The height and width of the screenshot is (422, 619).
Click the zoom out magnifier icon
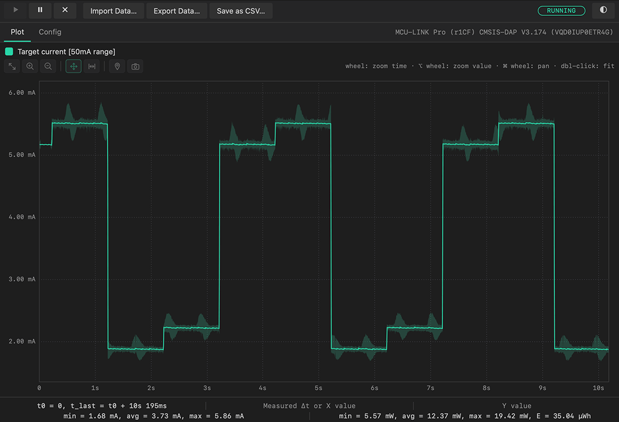[x=48, y=66]
